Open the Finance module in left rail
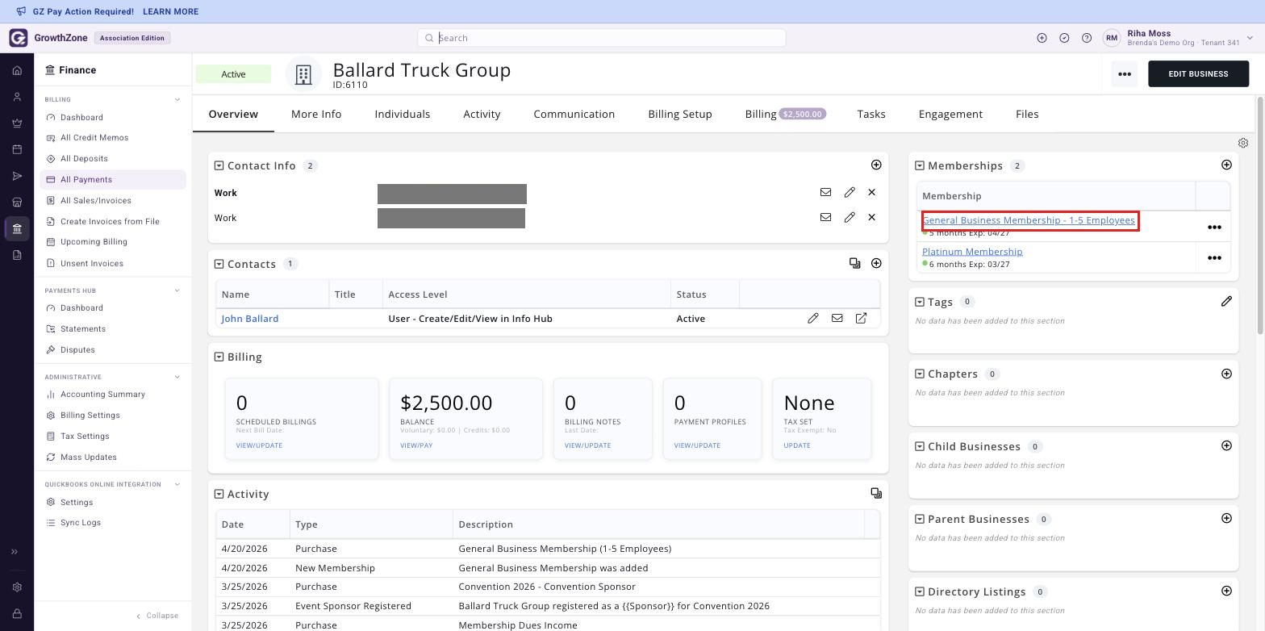Image resolution: width=1265 pixels, height=631 pixels. coord(17,228)
